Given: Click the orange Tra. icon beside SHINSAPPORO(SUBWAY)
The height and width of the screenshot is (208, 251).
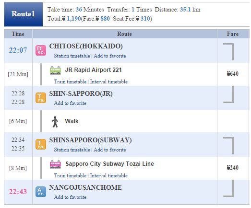Looking at the screenshot, I should tap(41, 144).
